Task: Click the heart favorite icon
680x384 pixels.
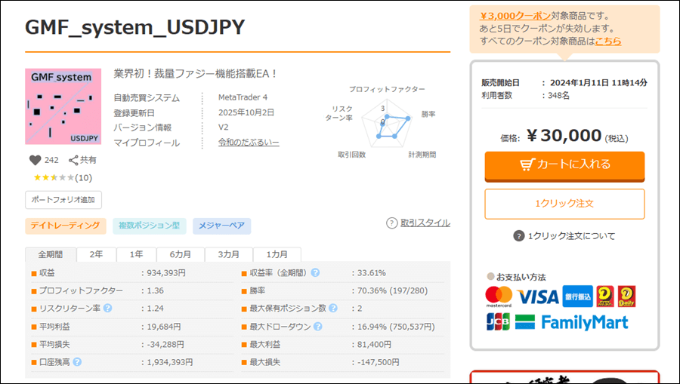Action: click(x=35, y=160)
